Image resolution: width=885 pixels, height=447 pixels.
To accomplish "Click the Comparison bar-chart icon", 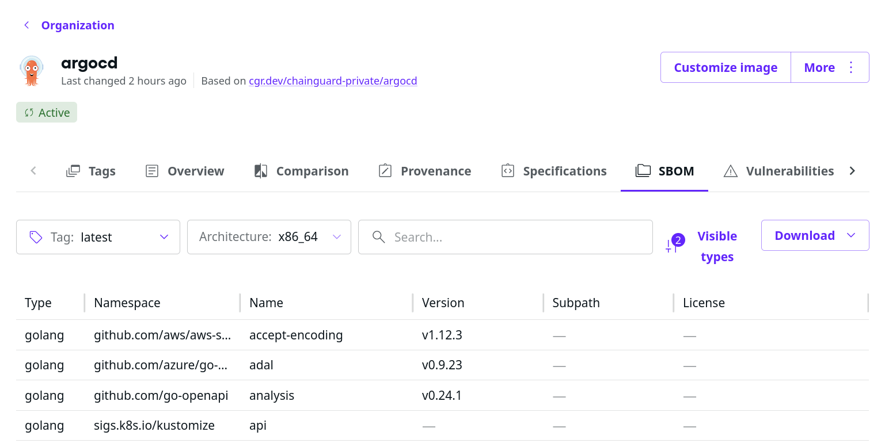I will pos(260,170).
